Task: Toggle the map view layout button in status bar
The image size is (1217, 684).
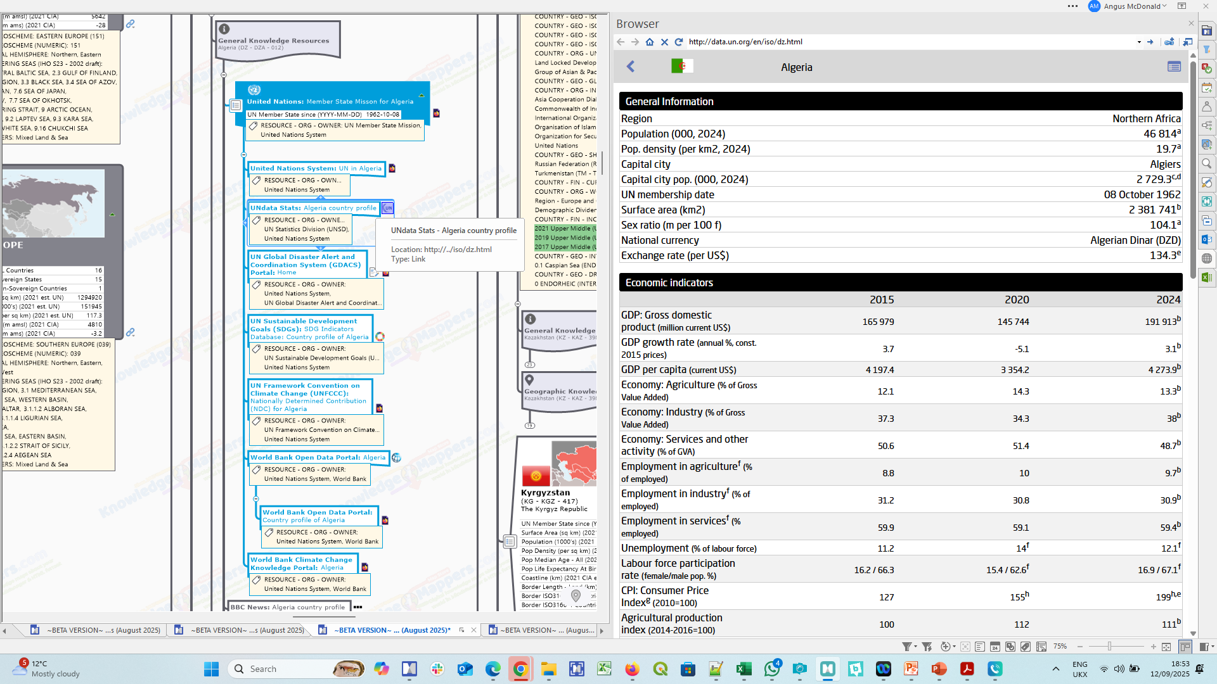Action: [1185, 647]
